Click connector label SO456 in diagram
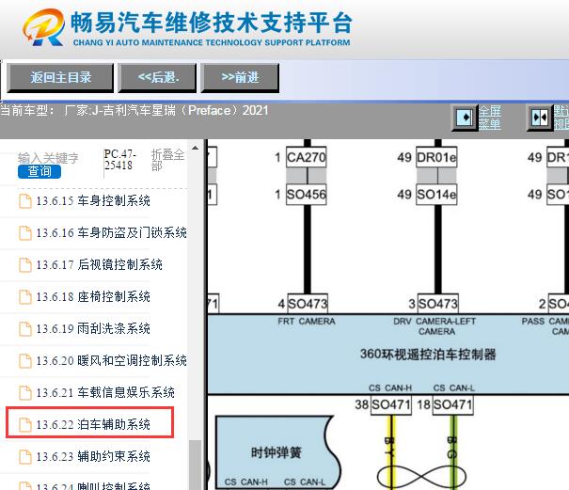Image resolution: width=569 pixels, height=490 pixels. pos(307,195)
